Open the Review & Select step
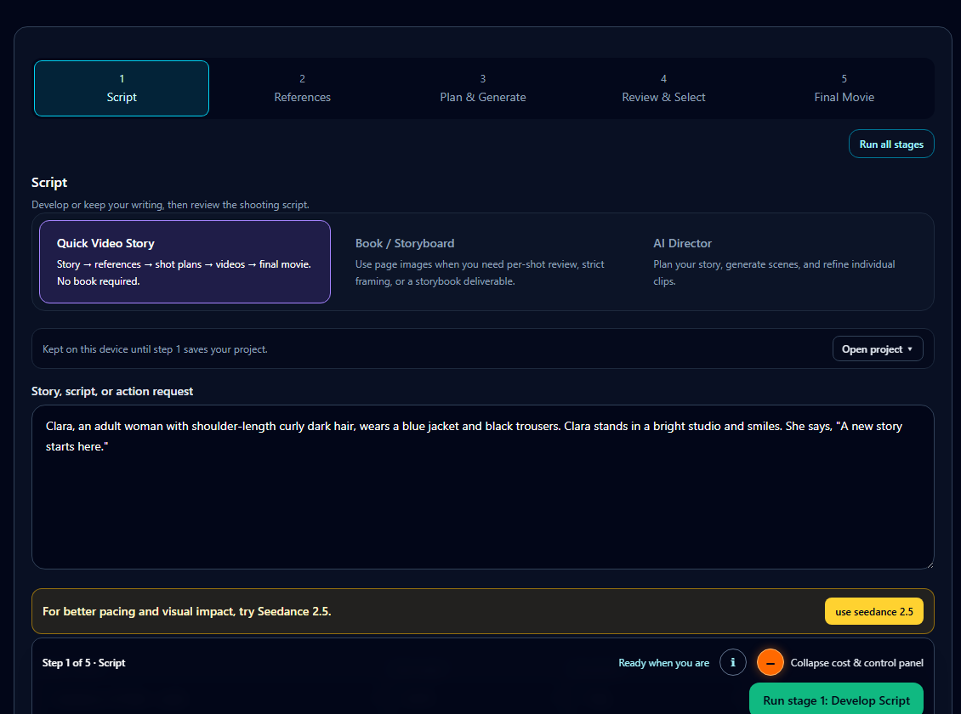The width and height of the screenshot is (961, 714). [x=663, y=88]
